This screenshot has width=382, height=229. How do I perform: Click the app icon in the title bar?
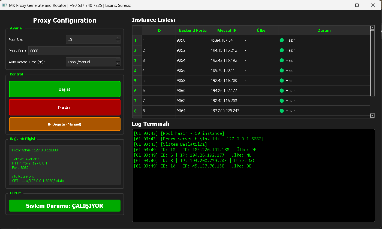tap(5, 5)
